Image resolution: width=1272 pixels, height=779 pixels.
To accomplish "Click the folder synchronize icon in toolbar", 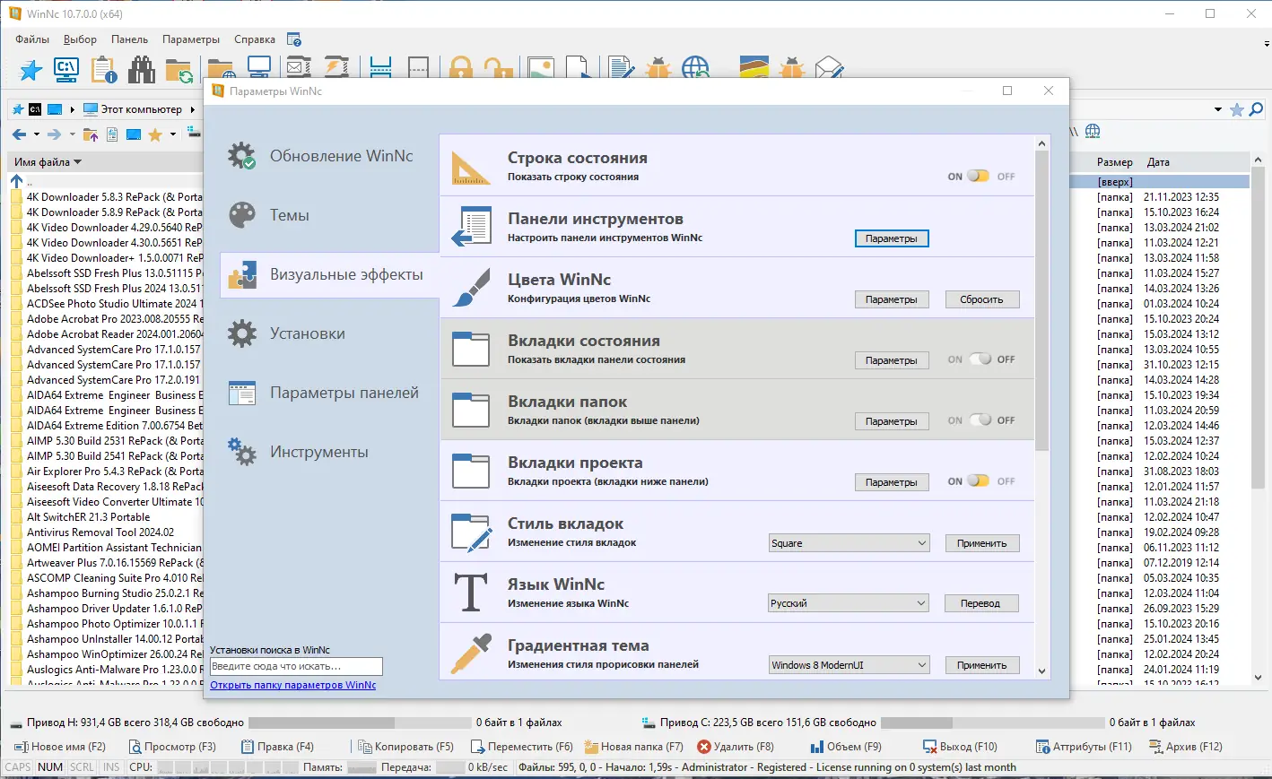I will click(179, 70).
